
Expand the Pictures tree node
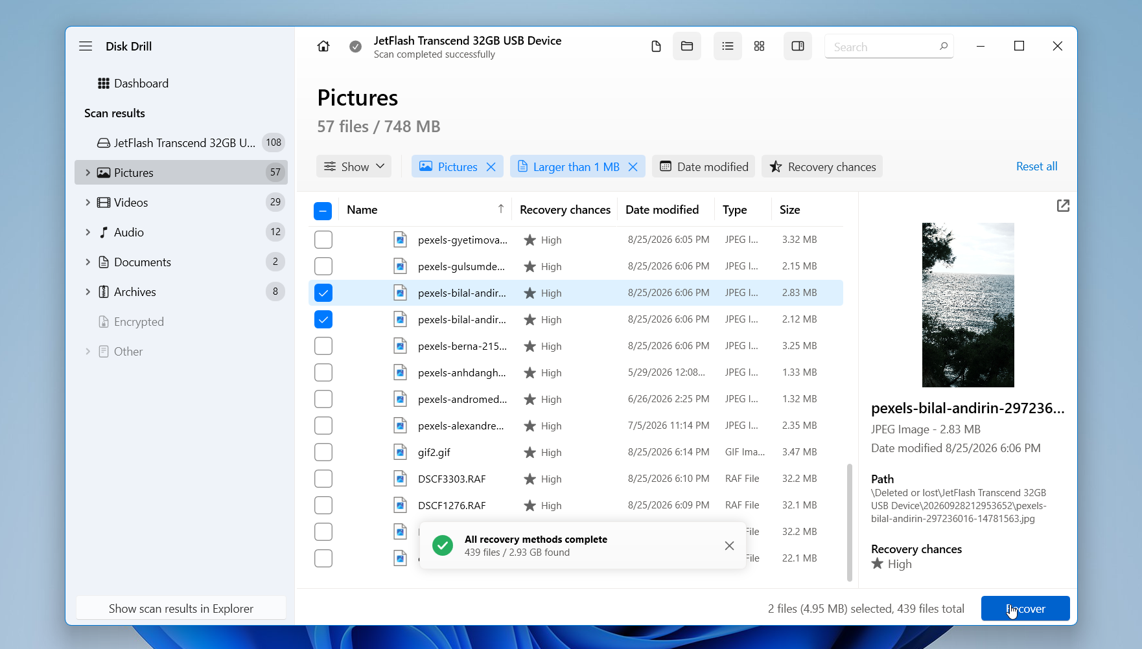click(x=87, y=172)
